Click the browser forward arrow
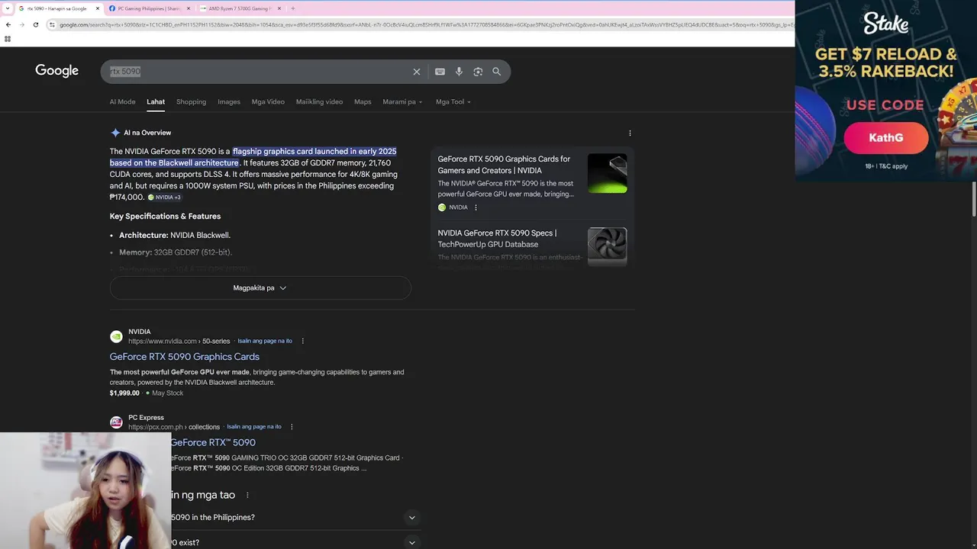 (21, 24)
